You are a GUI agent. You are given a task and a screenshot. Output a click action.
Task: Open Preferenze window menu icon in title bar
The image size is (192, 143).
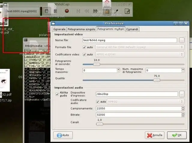point(53,23)
